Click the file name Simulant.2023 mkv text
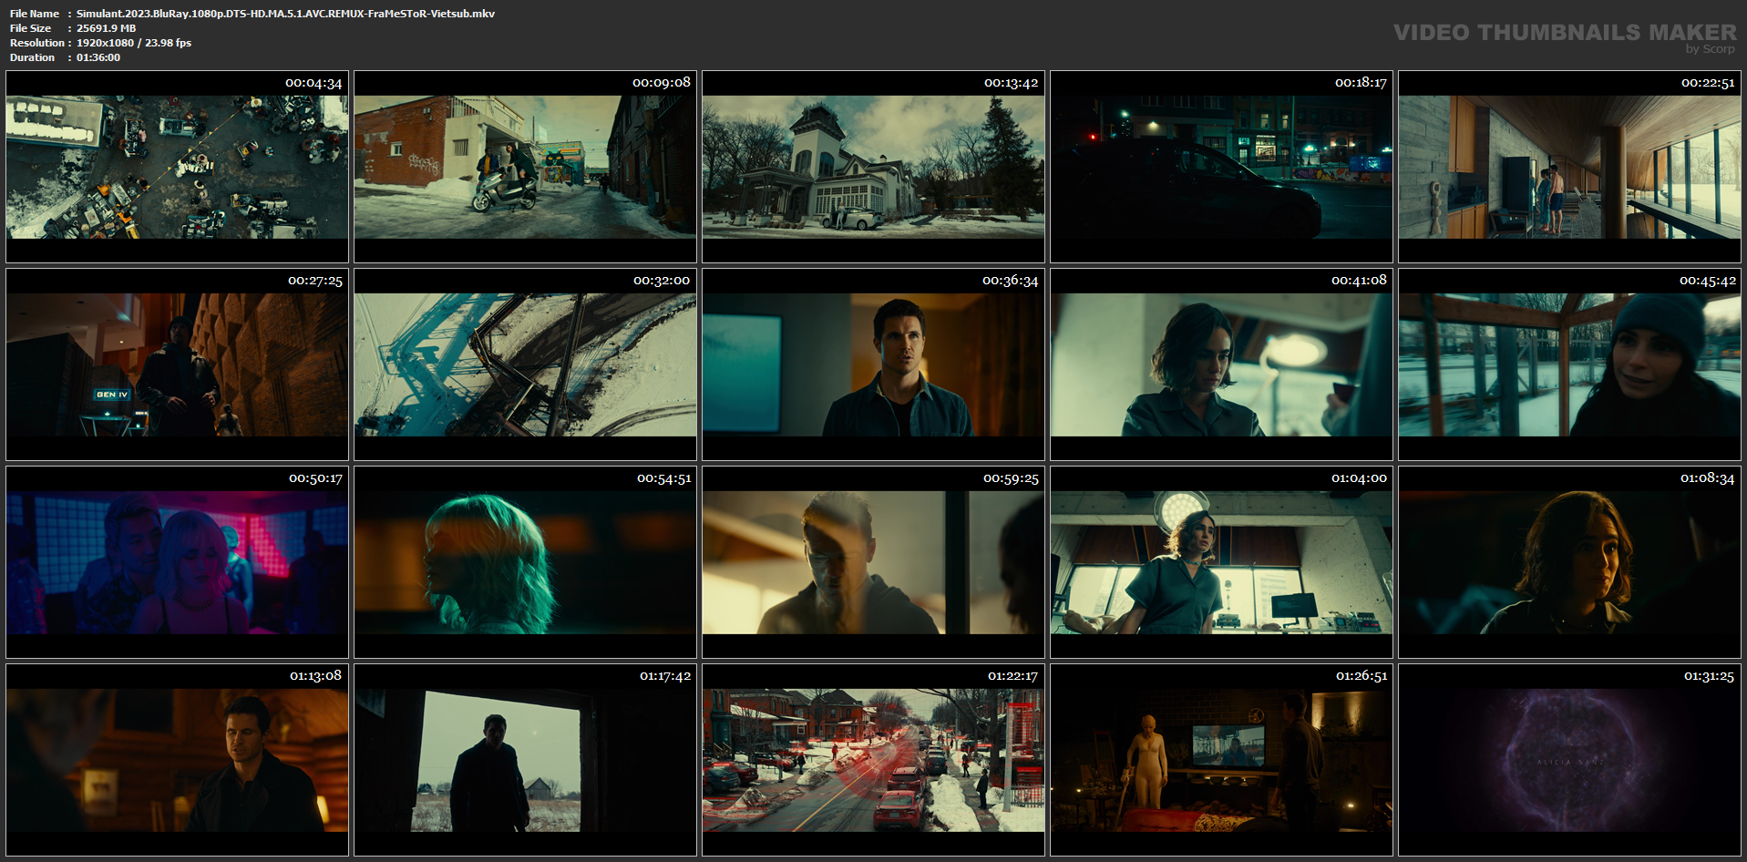Image resolution: width=1747 pixels, height=862 pixels. [285, 14]
